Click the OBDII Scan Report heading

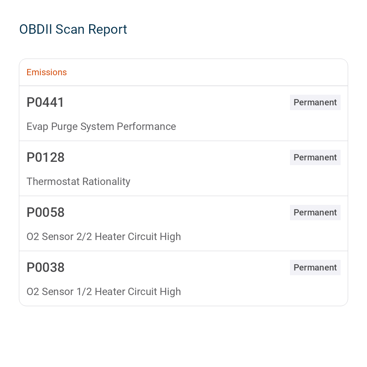click(73, 29)
